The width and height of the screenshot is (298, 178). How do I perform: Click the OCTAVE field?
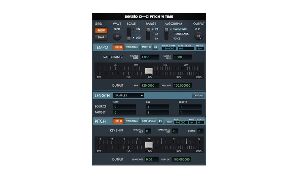point(200,131)
